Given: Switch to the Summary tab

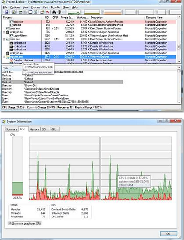Looking at the screenshot, I should click(12, 129).
